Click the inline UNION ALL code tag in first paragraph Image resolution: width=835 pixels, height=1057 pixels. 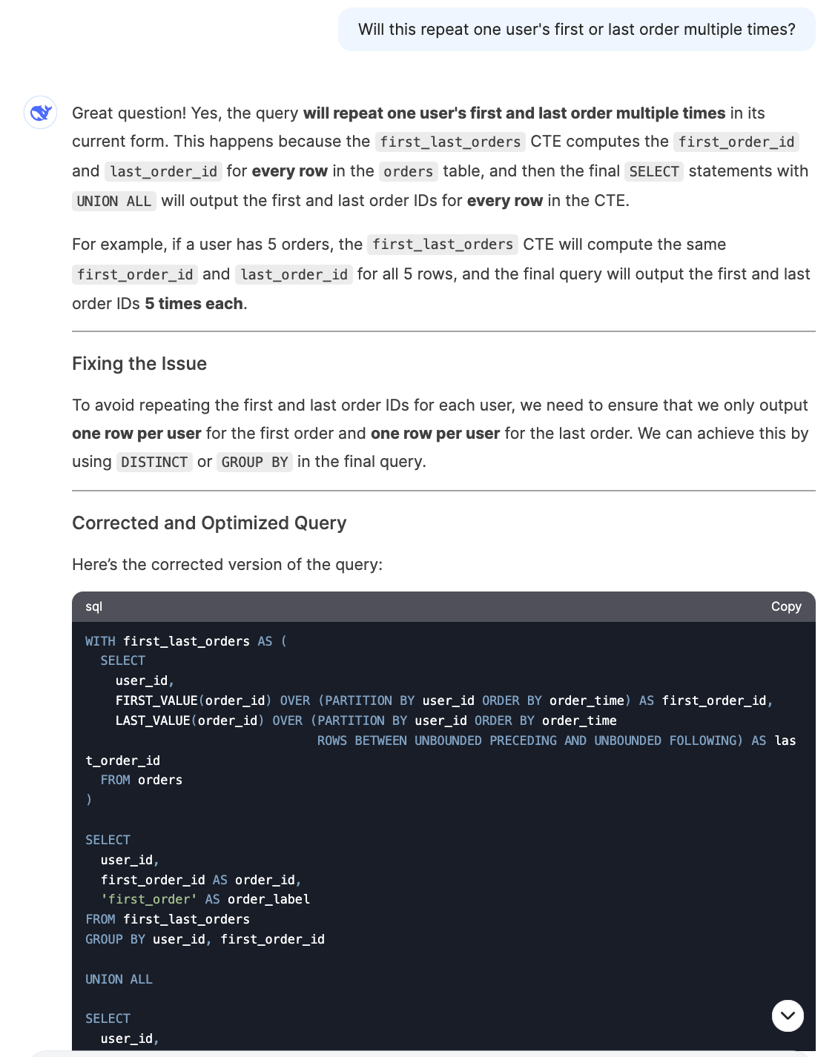(114, 202)
